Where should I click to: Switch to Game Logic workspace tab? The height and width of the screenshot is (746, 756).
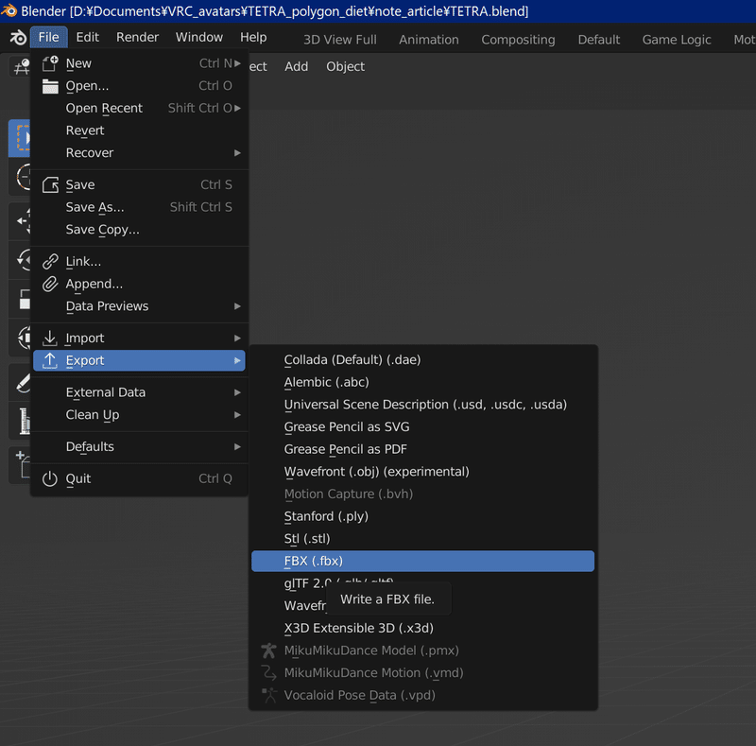677,40
